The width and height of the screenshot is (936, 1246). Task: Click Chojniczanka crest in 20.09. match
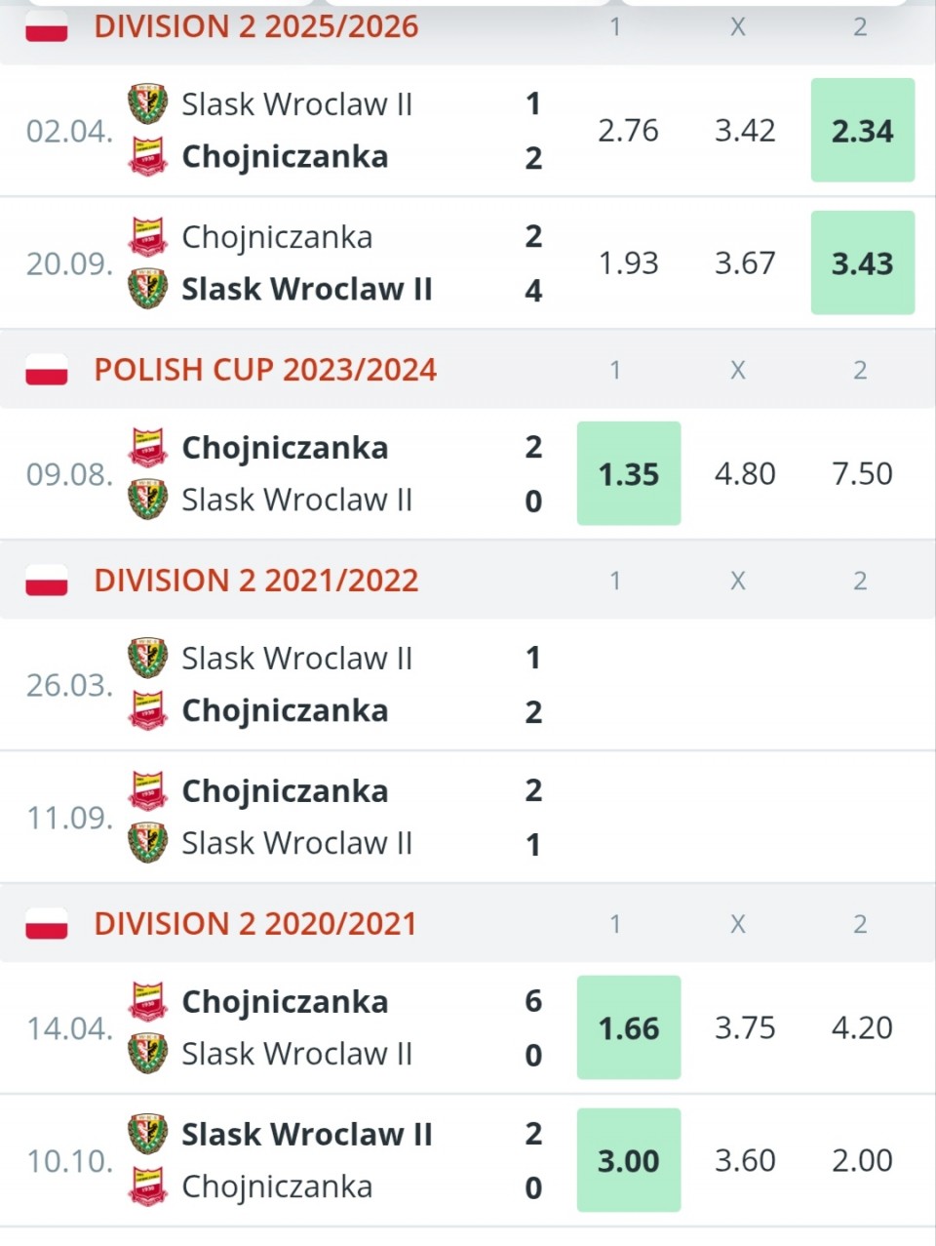point(147,237)
